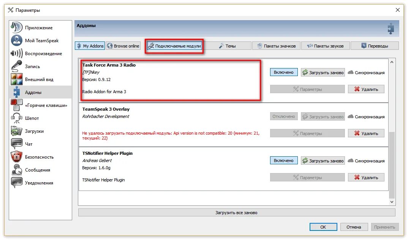Click the Версия: 1.6.0g text
This screenshot has height=240, width=408.
(x=96, y=168)
